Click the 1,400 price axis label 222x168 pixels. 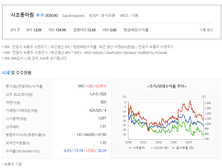tap(208, 103)
